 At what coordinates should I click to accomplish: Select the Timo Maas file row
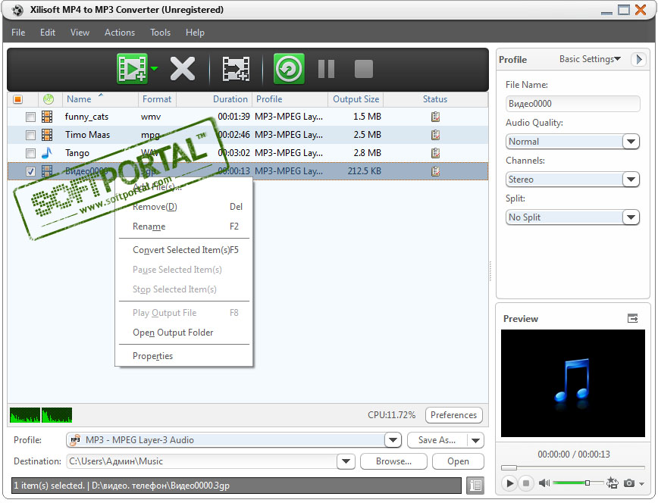pyautogui.click(x=248, y=135)
